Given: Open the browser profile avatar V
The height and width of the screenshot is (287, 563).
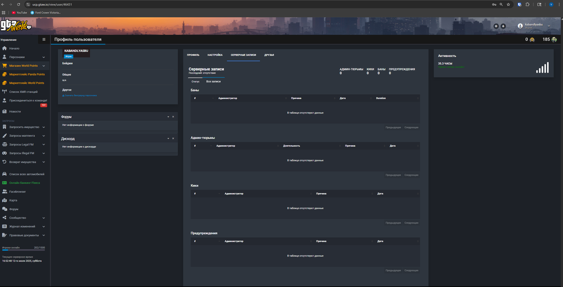Looking at the screenshot, I should tap(551, 4).
